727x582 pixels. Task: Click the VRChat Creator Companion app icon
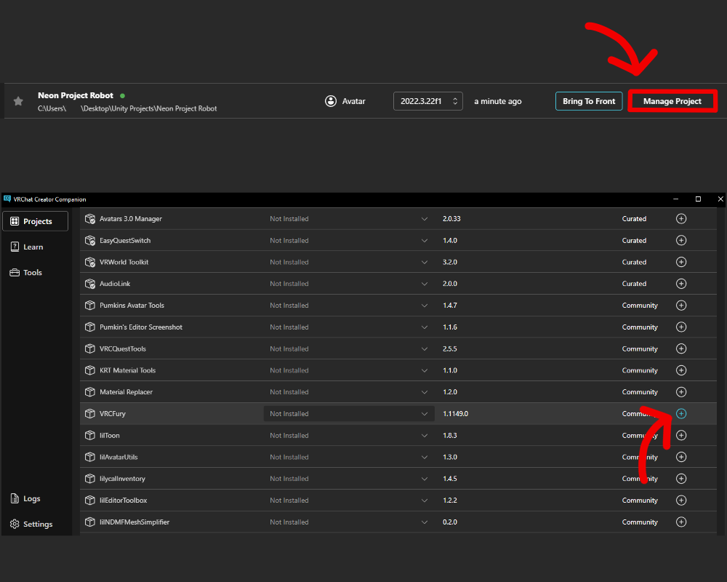pos(7,199)
